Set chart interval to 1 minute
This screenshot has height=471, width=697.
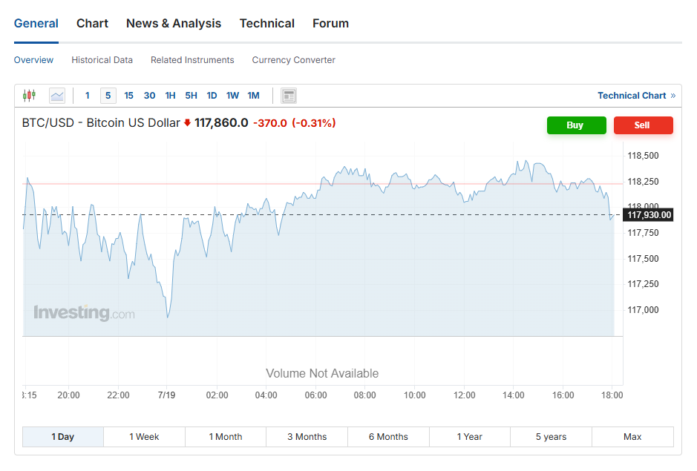(88, 96)
